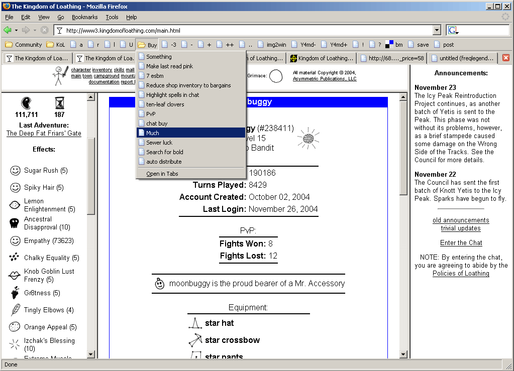Image resolution: width=514 pixels, height=371 pixels.
Task: Click the Empathy smiley effect icon
Action: (15, 241)
